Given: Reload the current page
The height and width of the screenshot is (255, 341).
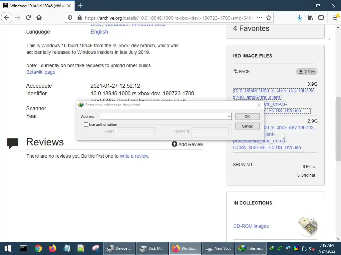Looking at the screenshot, I should 28,18.
